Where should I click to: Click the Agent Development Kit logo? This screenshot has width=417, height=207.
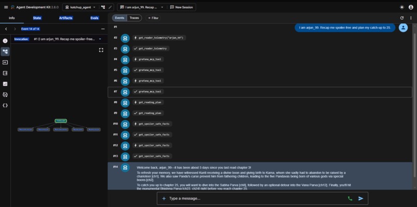12,7
